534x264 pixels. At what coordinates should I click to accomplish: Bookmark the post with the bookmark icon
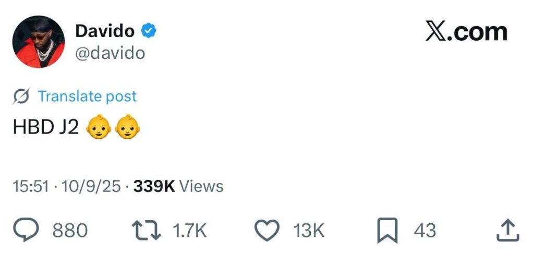coord(387,231)
